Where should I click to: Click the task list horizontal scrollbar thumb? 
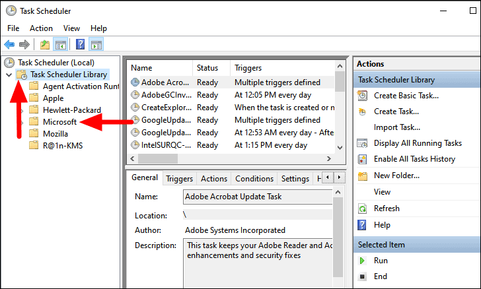pos(158,159)
